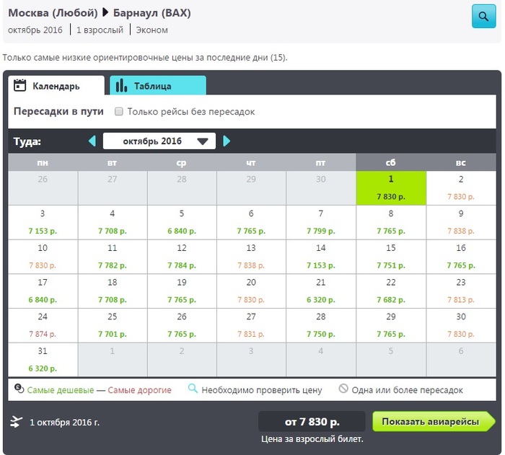This screenshot has width=505, height=455.
Task: Click greyed September 30 cell
Action: (321, 187)
